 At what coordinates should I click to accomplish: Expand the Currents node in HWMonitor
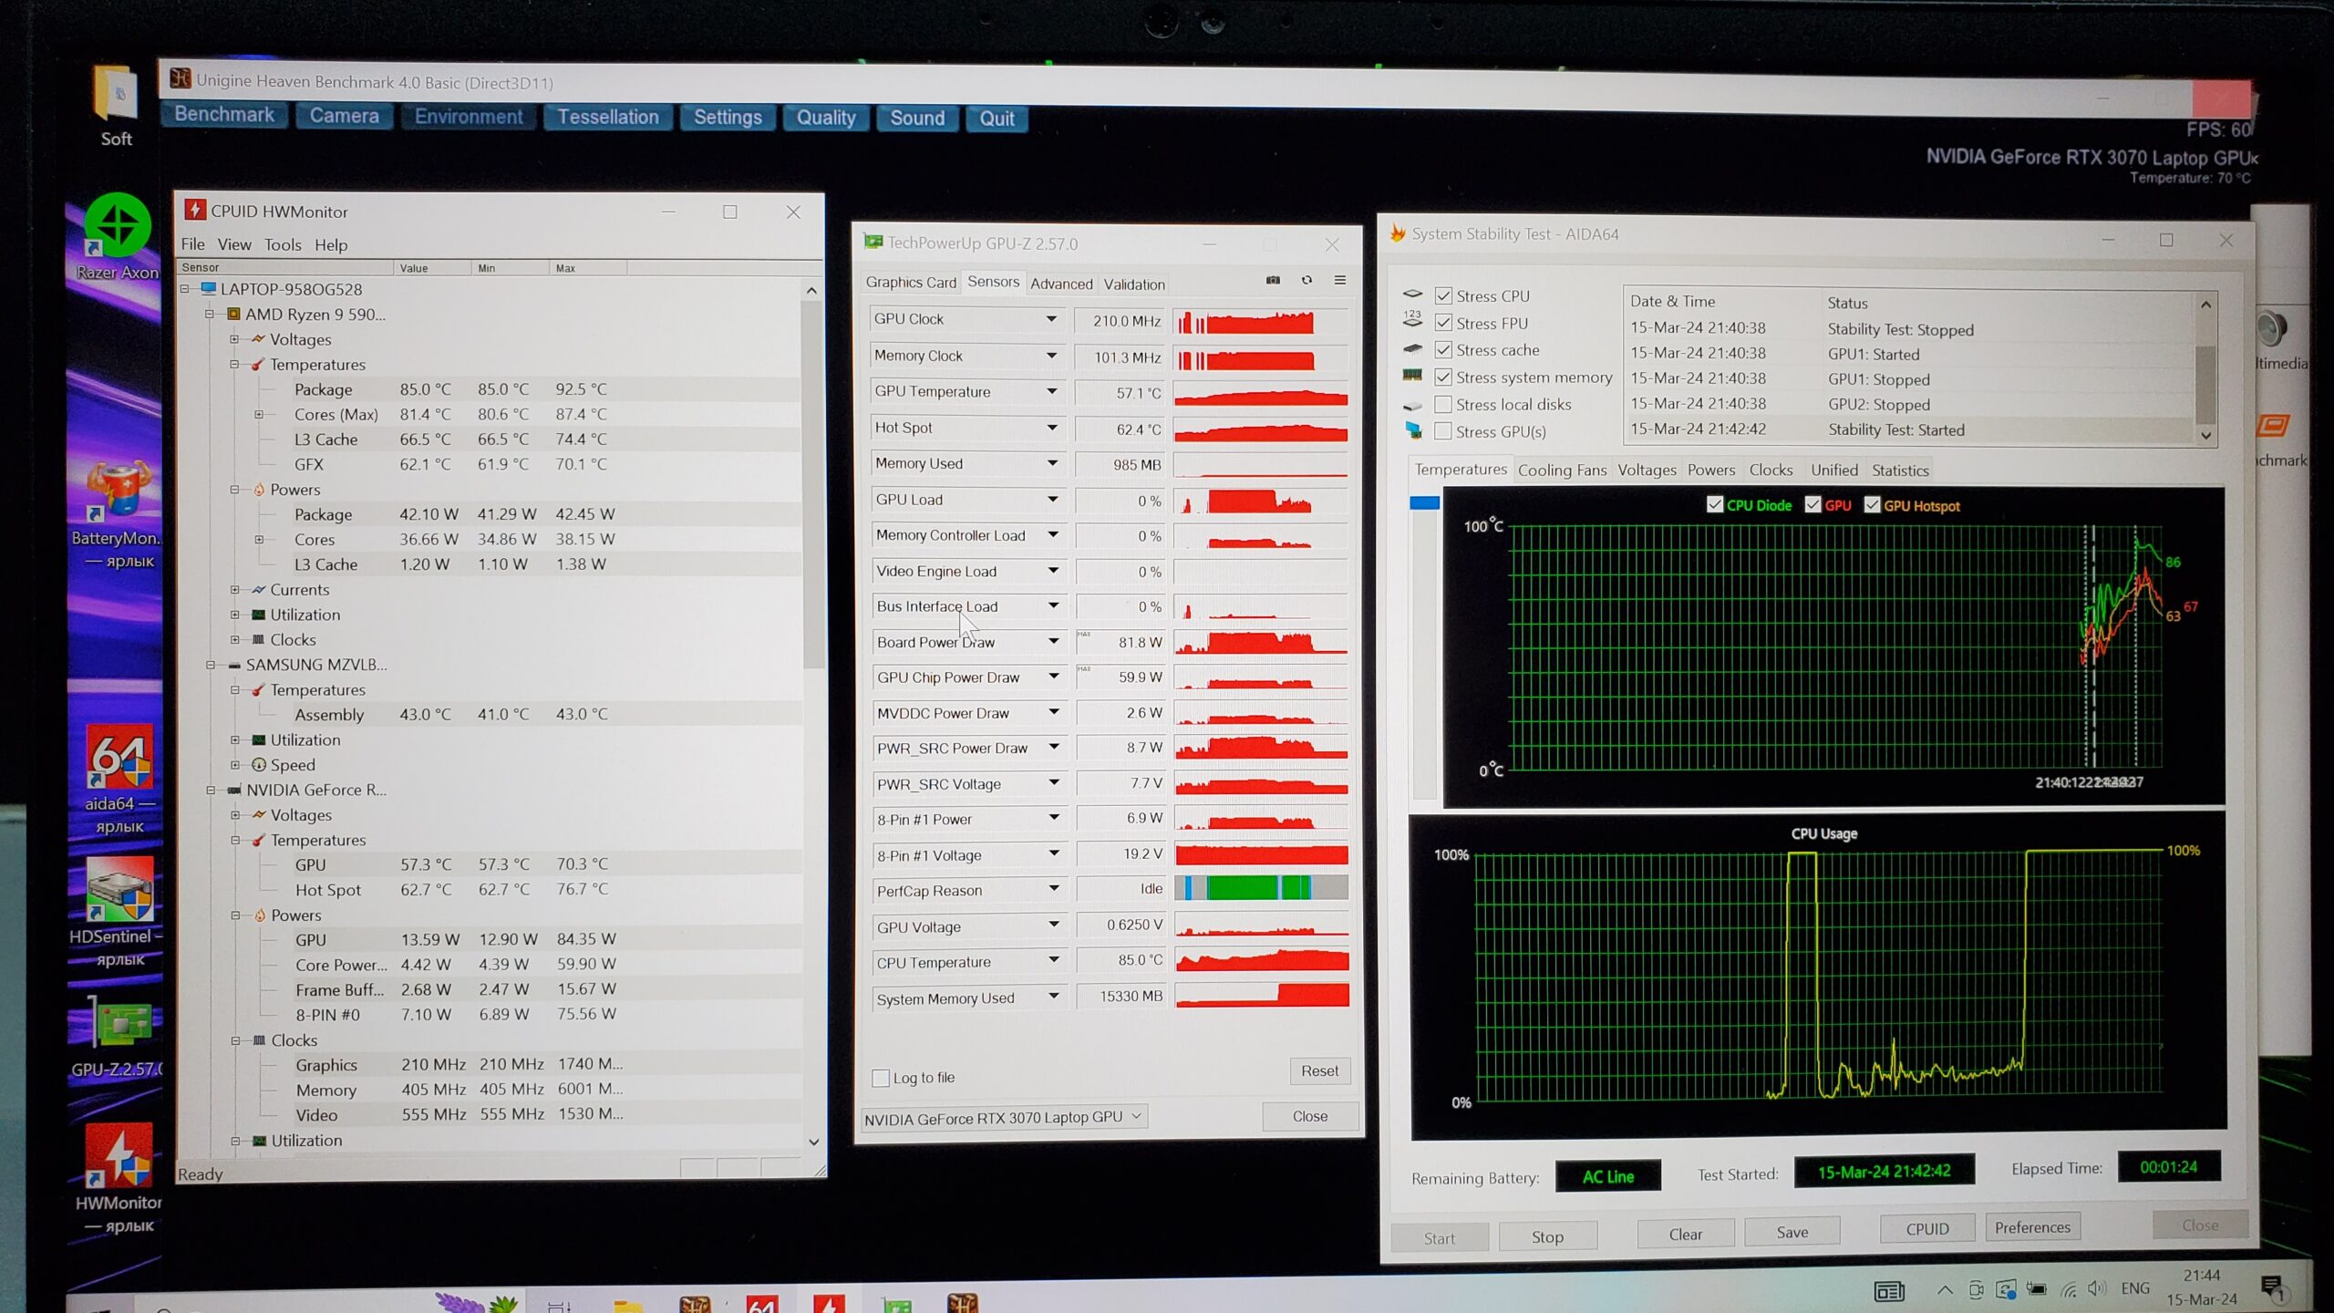click(235, 590)
